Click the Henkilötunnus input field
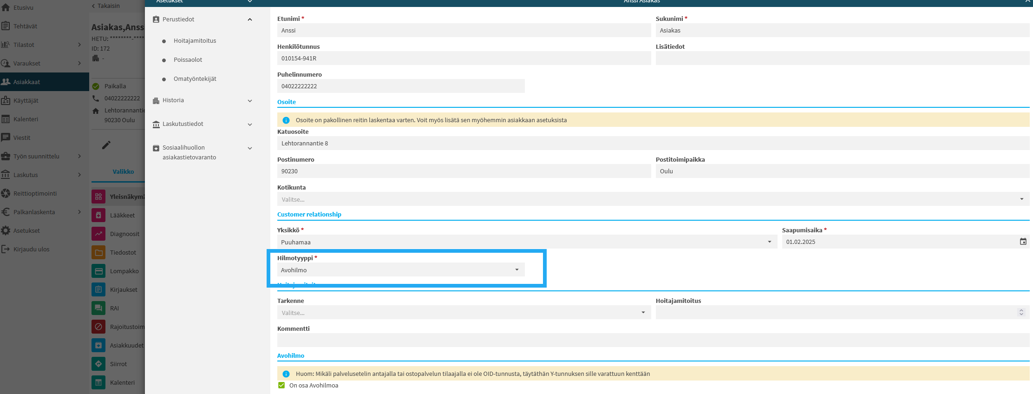This screenshot has width=1033, height=394. click(x=464, y=58)
